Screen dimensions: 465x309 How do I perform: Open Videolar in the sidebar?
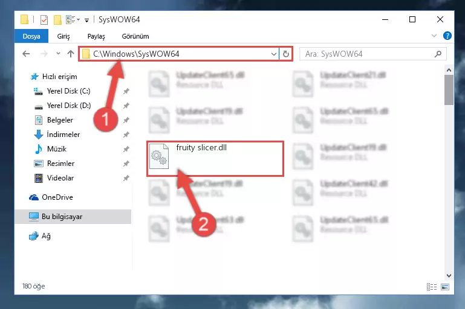60,178
